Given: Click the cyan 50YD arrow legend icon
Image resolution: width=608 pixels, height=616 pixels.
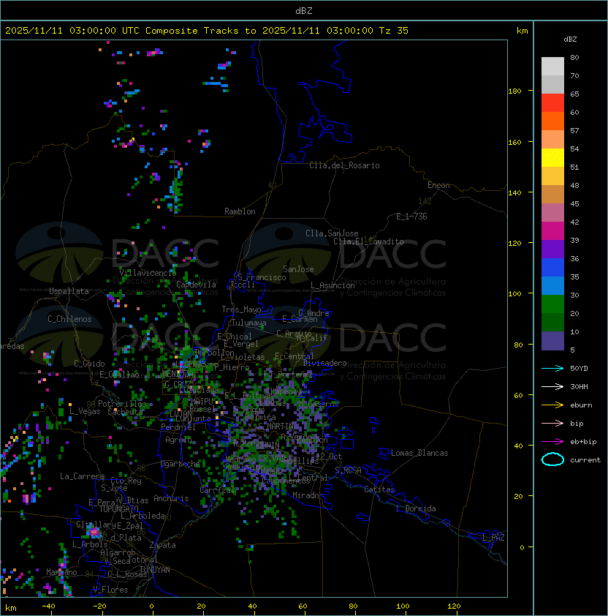Looking at the screenshot, I should [552, 368].
